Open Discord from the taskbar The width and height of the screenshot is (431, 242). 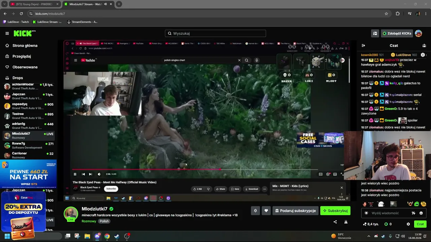coord(97,236)
